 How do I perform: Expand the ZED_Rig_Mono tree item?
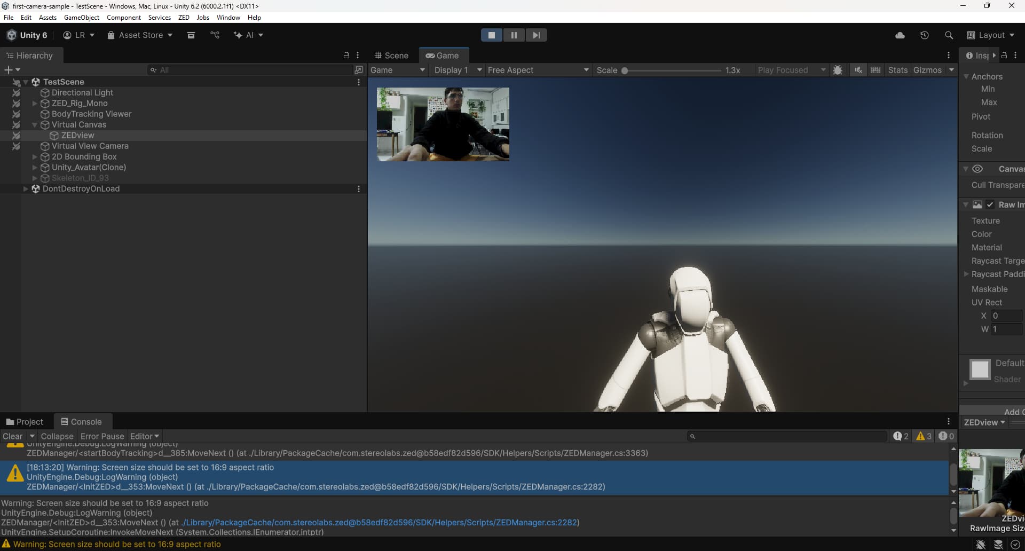[35, 104]
